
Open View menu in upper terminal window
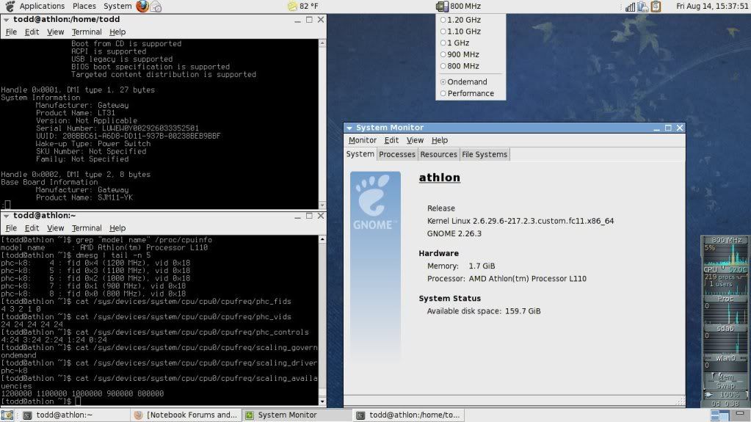click(56, 32)
